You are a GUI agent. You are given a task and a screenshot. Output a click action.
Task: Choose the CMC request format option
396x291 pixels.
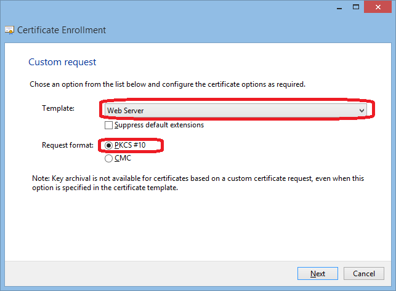tap(109, 158)
